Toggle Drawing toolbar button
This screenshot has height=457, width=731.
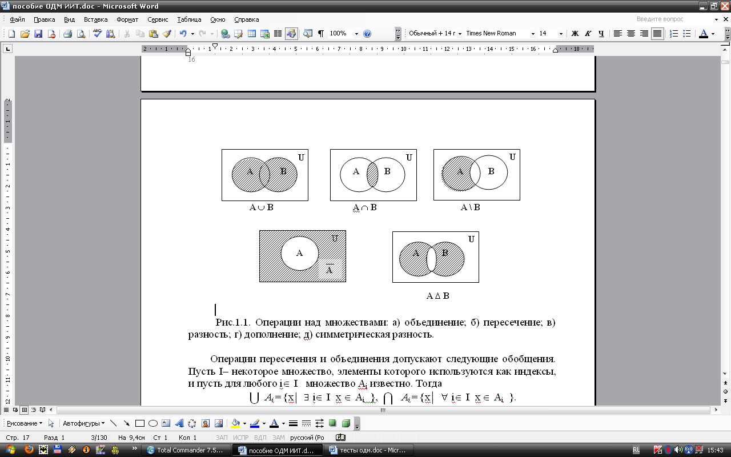(291, 34)
